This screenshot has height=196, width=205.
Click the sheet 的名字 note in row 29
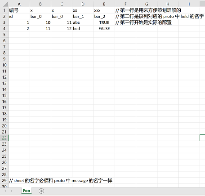point(61,181)
